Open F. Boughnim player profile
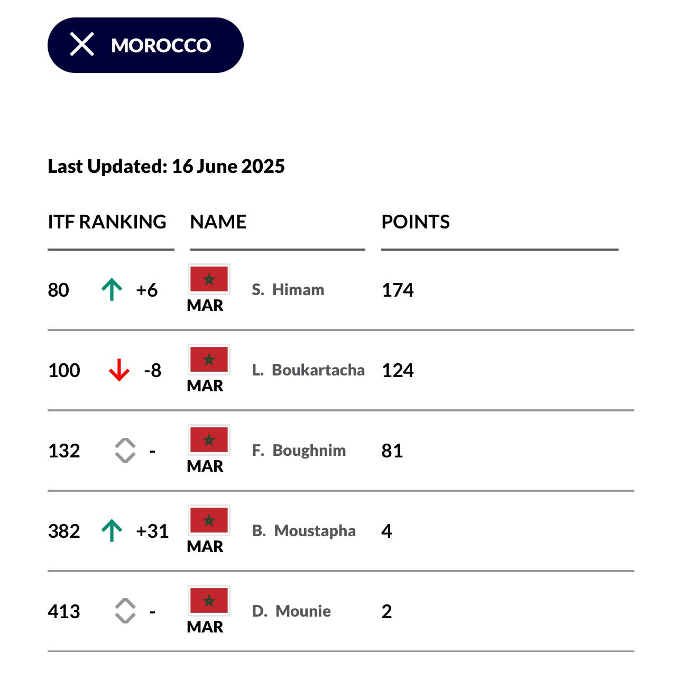Viewport: 682px width, 679px height. 299,451
